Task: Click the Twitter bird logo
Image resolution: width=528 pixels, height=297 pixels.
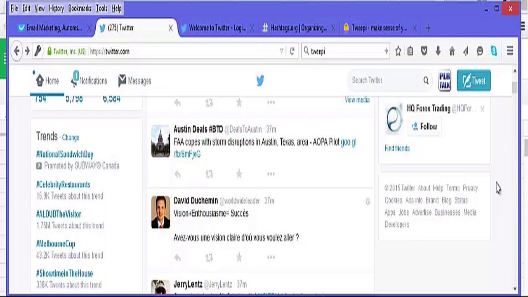Action: [260, 80]
